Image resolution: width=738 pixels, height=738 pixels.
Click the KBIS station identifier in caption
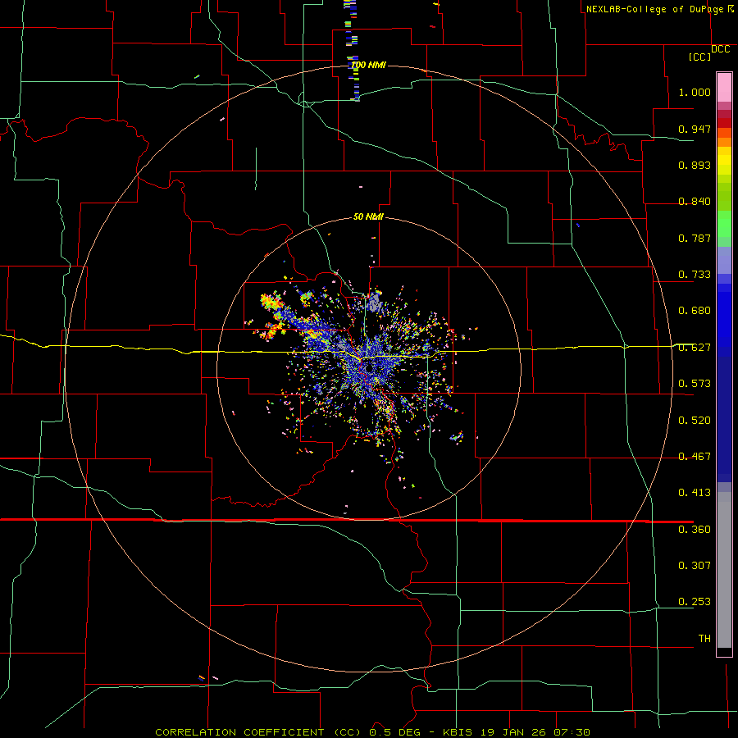click(x=458, y=732)
